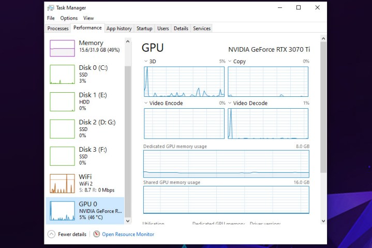Open the File menu
This screenshot has height=248, width=372.
pos(51,18)
